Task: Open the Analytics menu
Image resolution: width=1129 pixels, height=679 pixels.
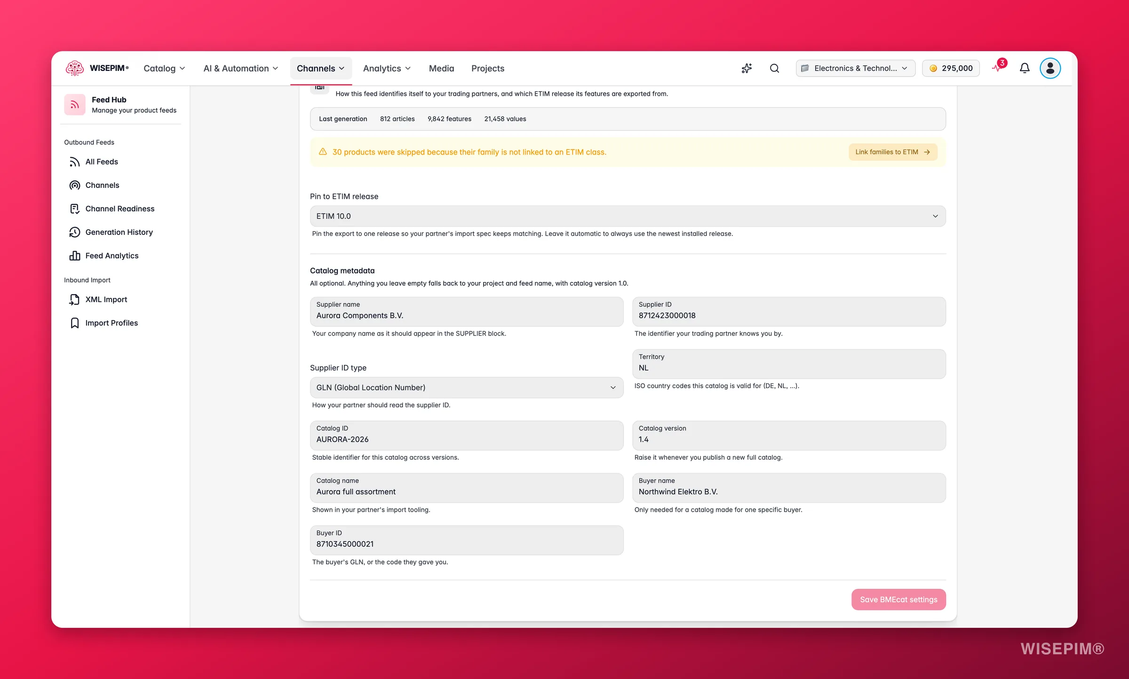Action: [x=387, y=68]
